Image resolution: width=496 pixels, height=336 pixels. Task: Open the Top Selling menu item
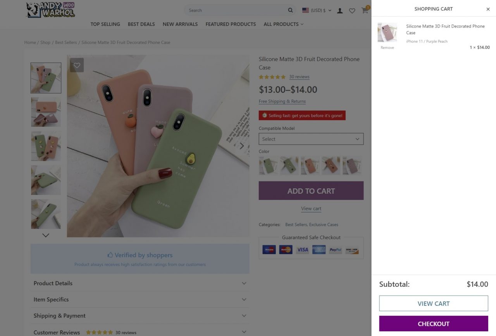pos(105,24)
